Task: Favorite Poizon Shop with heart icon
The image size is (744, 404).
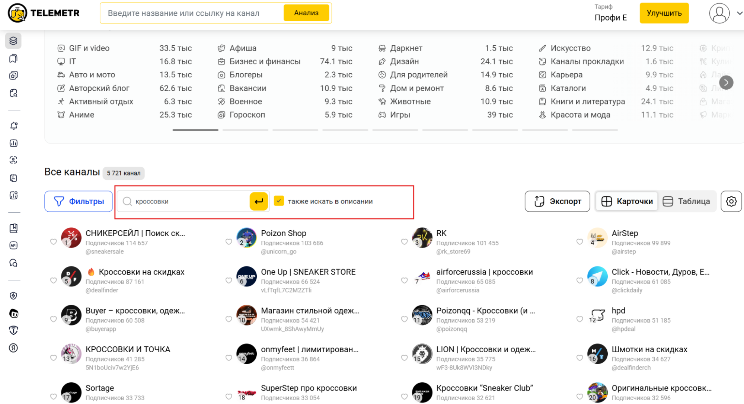Action: [x=229, y=242]
